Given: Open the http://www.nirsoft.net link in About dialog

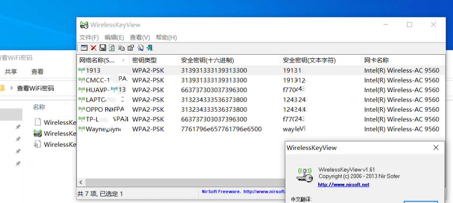Looking at the screenshot, I should click(344, 185).
